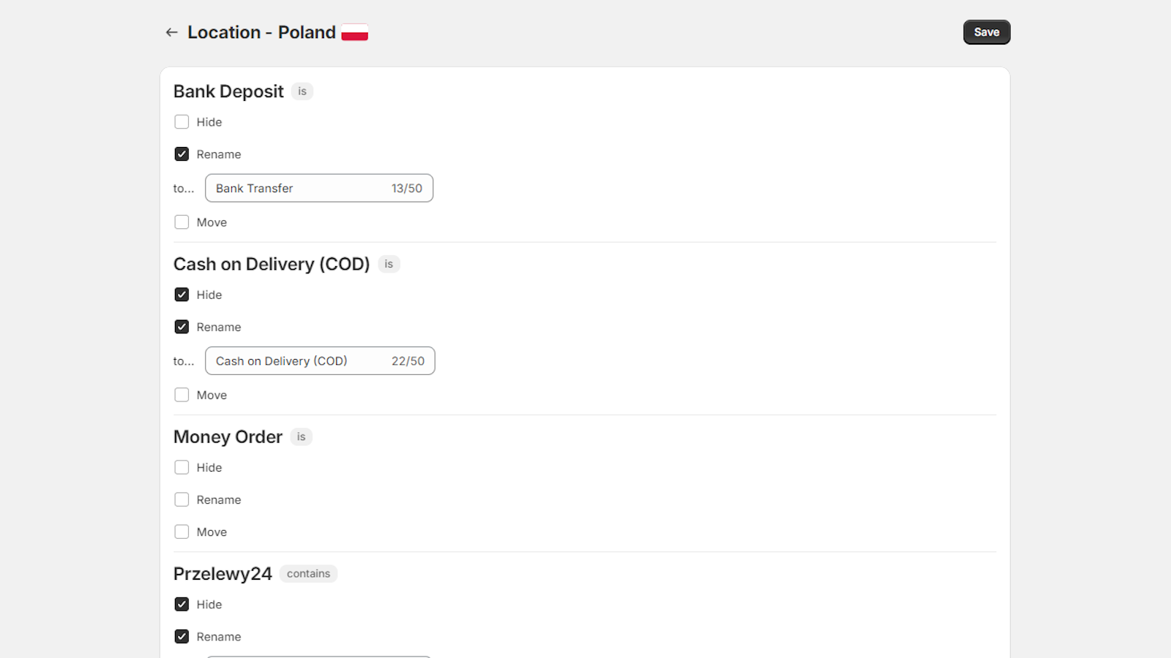The height and width of the screenshot is (658, 1171).
Task: Edit the Bank Transfer rename field
Action: [x=300, y=189]
